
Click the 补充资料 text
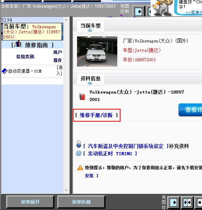click(179, 146)
